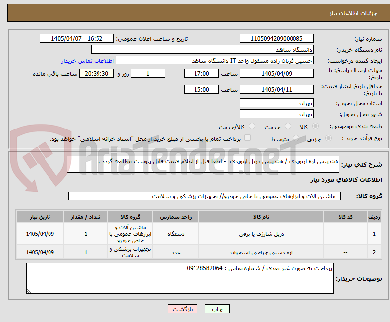The width and height of the screenshot is (390, 322).
Task: Click the date cell in row 2
Action: click(40, 252)
